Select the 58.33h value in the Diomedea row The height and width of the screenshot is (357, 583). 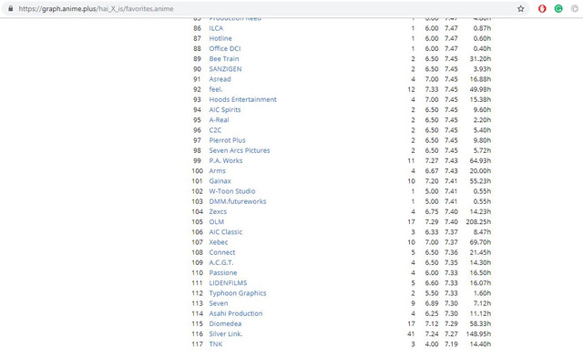pos(480,324)
